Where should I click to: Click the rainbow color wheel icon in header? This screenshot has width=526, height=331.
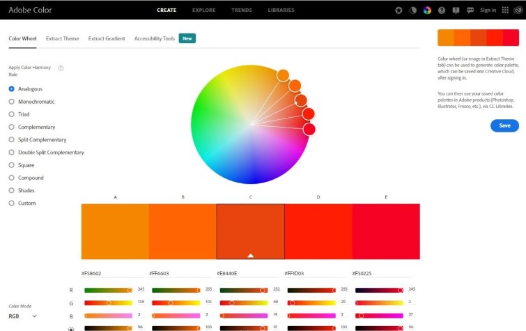click(x=427, y=10)
